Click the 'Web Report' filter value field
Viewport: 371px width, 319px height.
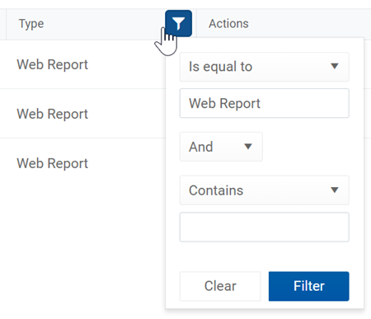click(265, 103)
